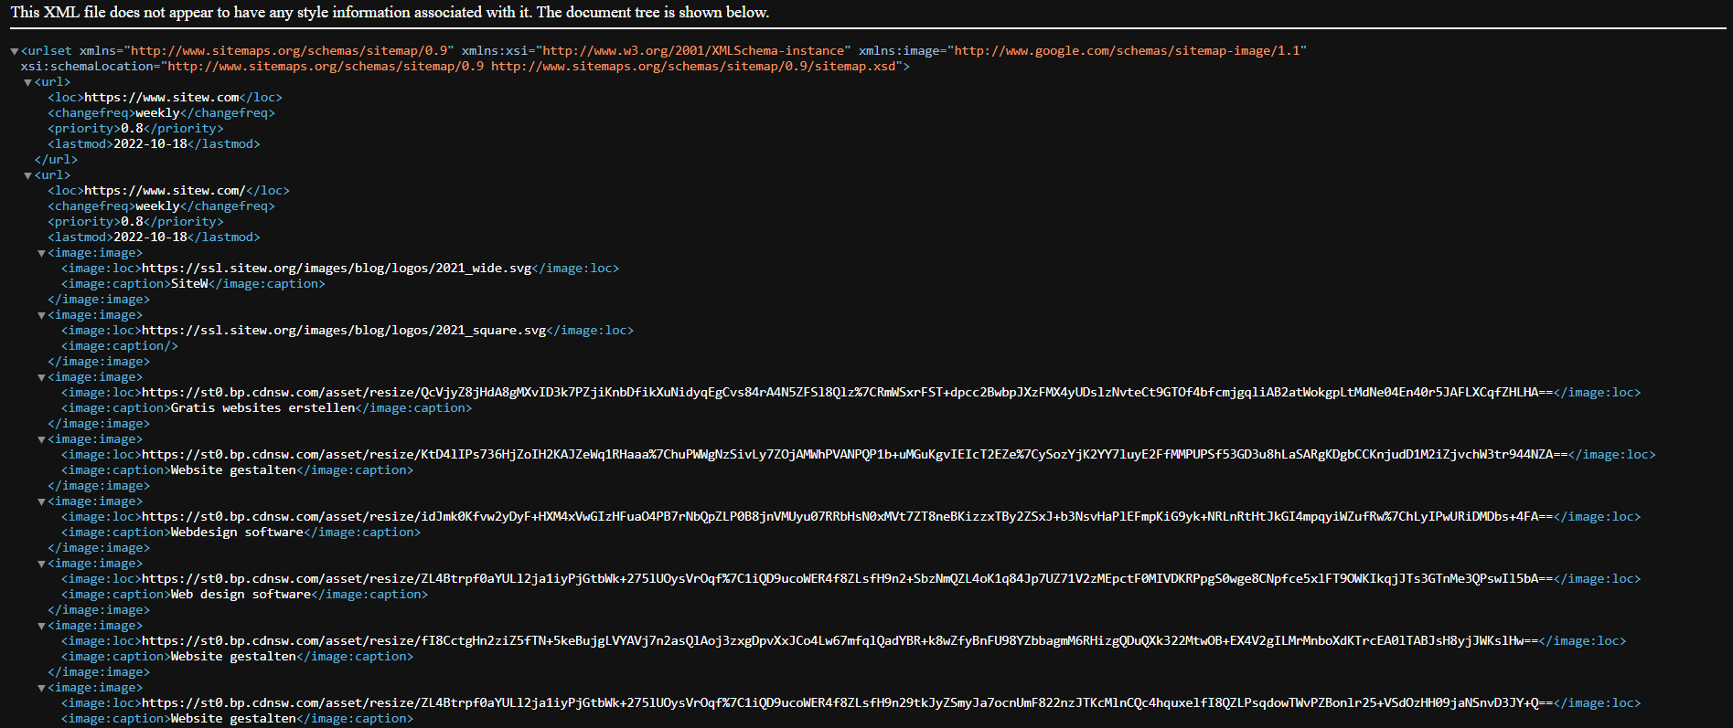Click the 2021_square.svg image URL text
The image size is (1733, 728).
tap(344, 331)
